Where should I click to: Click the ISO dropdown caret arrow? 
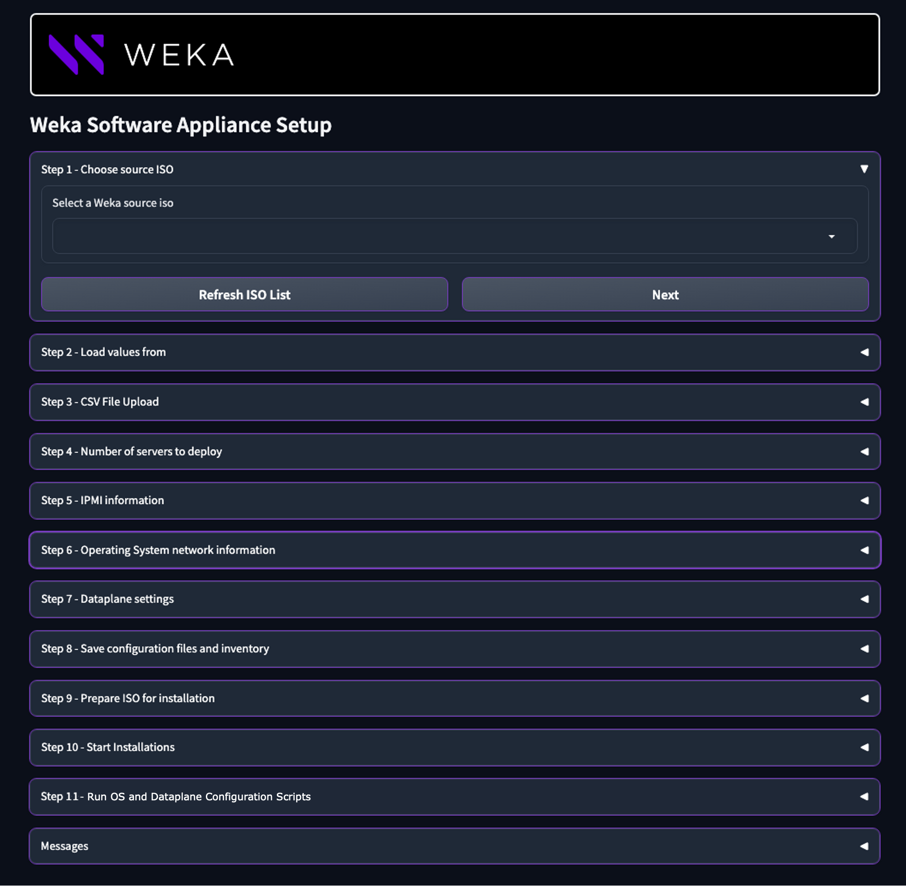(x=831, y=237)
